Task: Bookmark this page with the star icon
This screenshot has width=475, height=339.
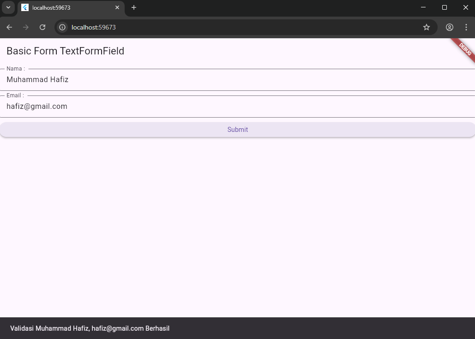Action: coord(427,27)
